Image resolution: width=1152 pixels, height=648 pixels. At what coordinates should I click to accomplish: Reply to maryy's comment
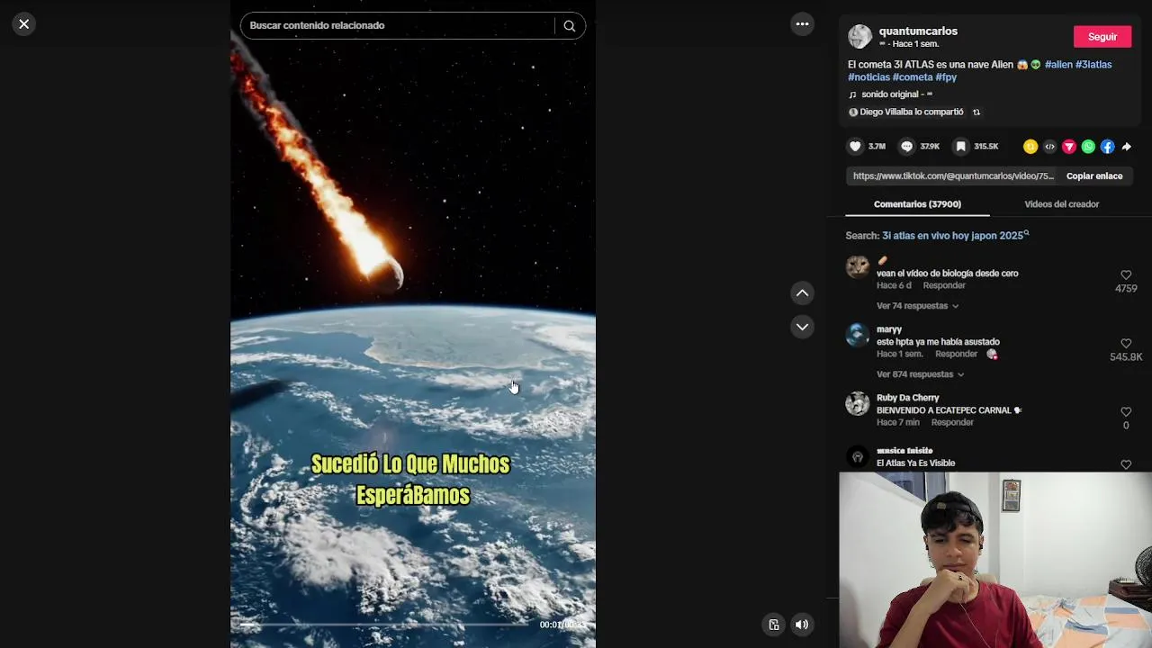tap(956, 355)
